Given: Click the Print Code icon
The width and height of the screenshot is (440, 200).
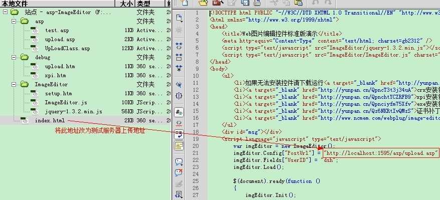Looking at the screenshot, I should [257, 3].
